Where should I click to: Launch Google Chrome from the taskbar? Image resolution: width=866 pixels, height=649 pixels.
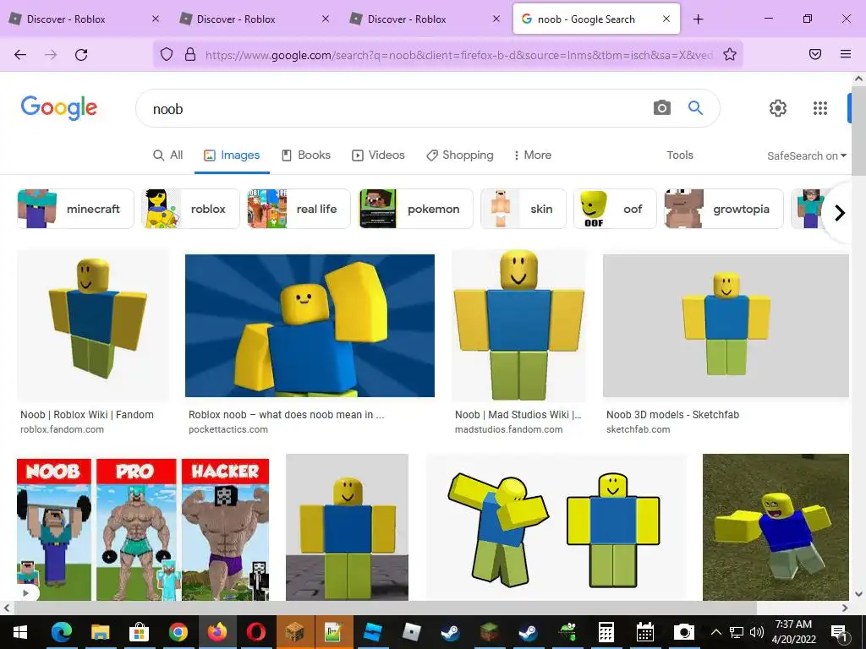(178, 632)
